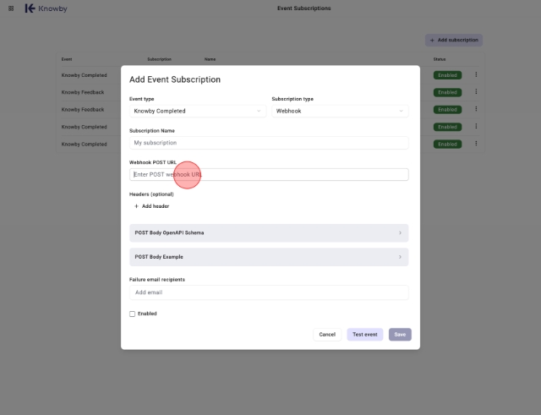Click the Failure email recipients field
The height and width of the screenshot is (415, 541).
tap(269, 292)
